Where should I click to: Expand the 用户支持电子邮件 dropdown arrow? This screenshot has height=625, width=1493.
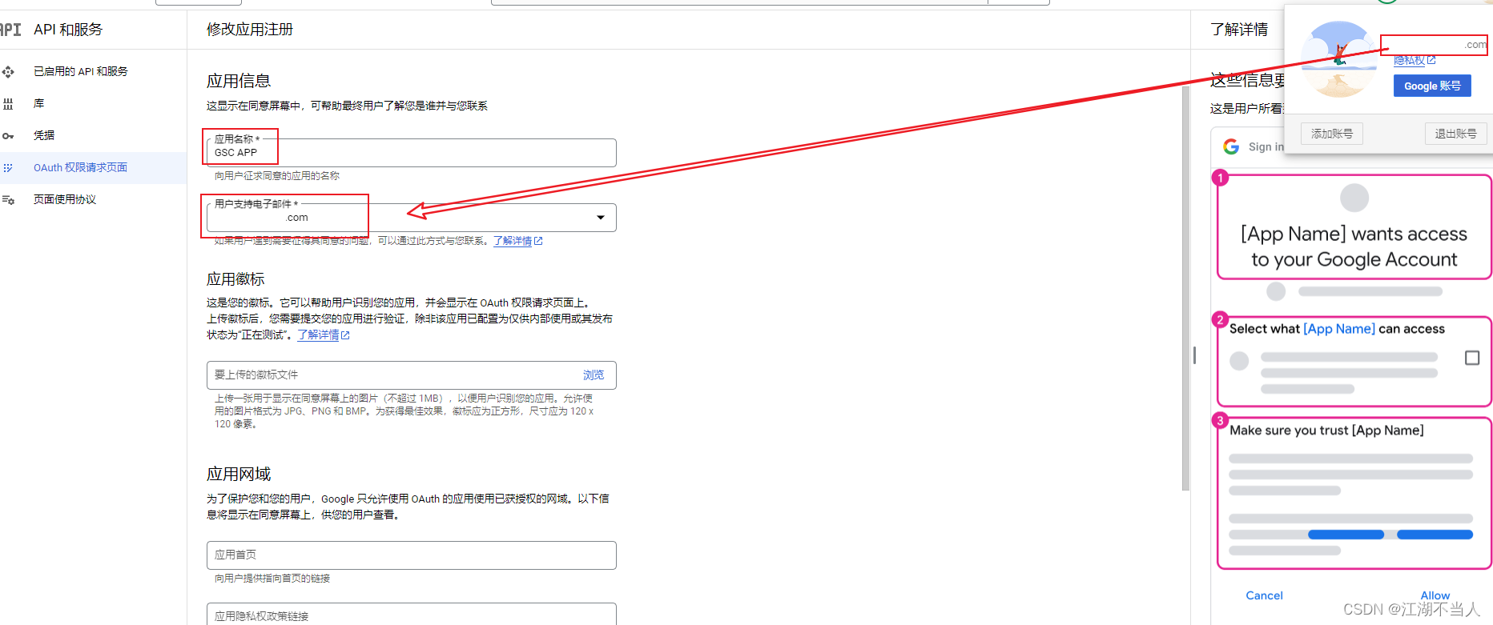click(x=601, y=218)
